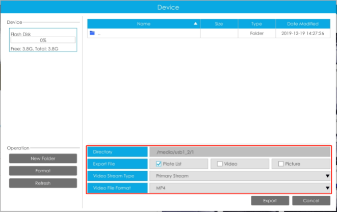337x212 pixels.
Task: Click the Export button
Action: (270, 201)
